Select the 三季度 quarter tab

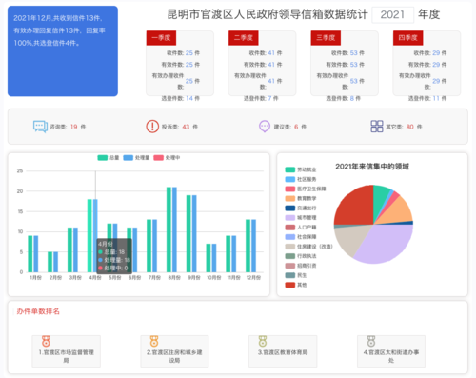pyautogui.click(x=326, y=38)
